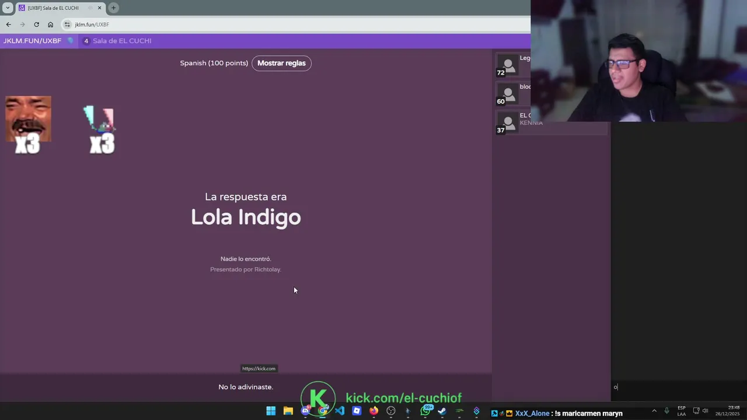Image resolution: width=747 pixels, height=420 pixels.
Task: Click the Lola Indigo answer text
Action: [x=246, y=217]
